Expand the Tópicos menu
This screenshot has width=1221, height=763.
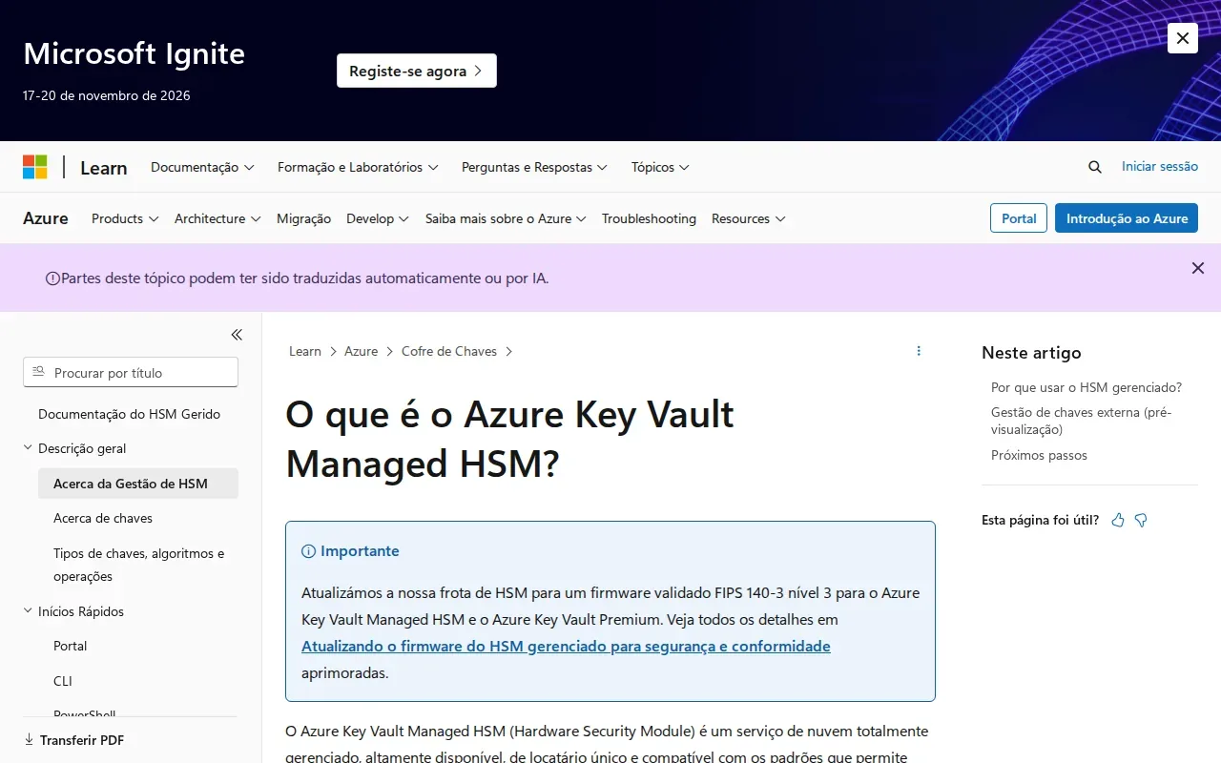tap(660, 167)
